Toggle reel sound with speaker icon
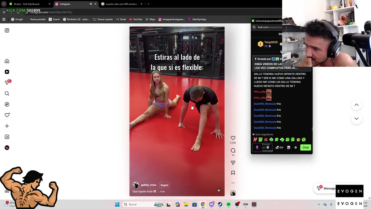The width and height of the screenshot is (371, 209). pyautogui.click(x=219, y=190)
